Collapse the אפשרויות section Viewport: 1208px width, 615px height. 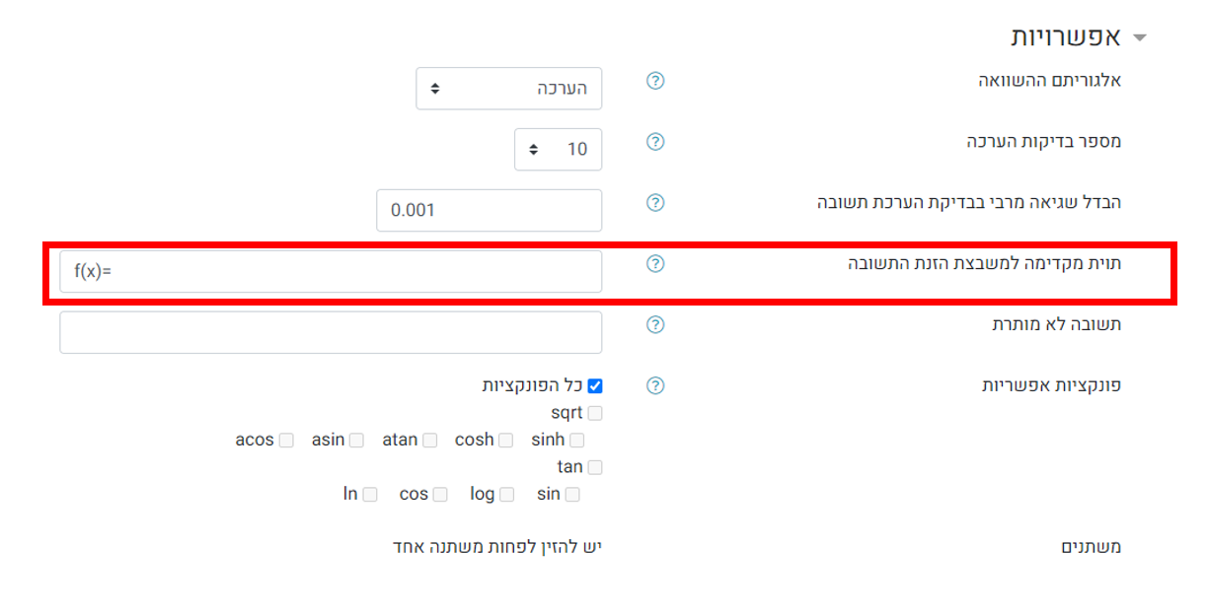point(1140,38)
